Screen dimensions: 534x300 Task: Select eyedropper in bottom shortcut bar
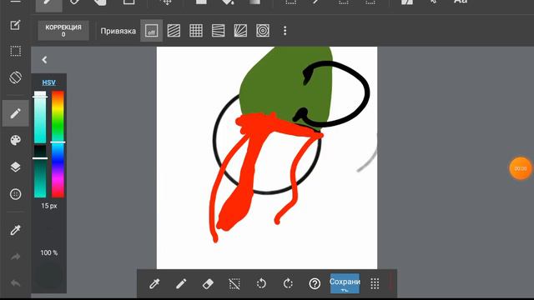point(154,283)
